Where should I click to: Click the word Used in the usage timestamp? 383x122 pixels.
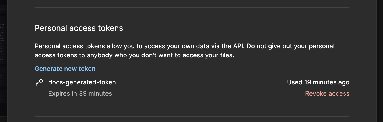tap(294, 82)
